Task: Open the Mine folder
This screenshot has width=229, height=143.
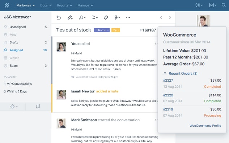Action: click(x=25, y=35)
